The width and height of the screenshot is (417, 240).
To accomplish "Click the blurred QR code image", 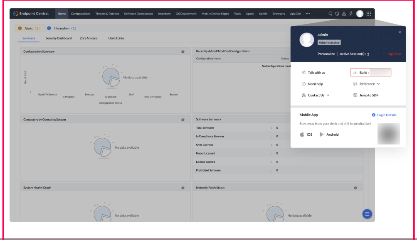I will coord(389,134).
